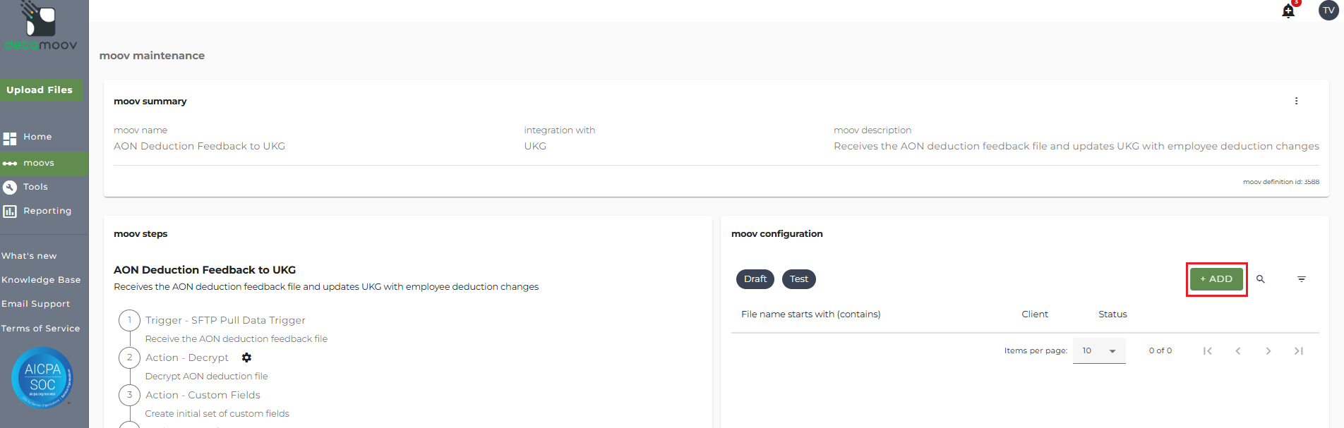
Task: Open What's new link
Action: [x=29, y=256]
